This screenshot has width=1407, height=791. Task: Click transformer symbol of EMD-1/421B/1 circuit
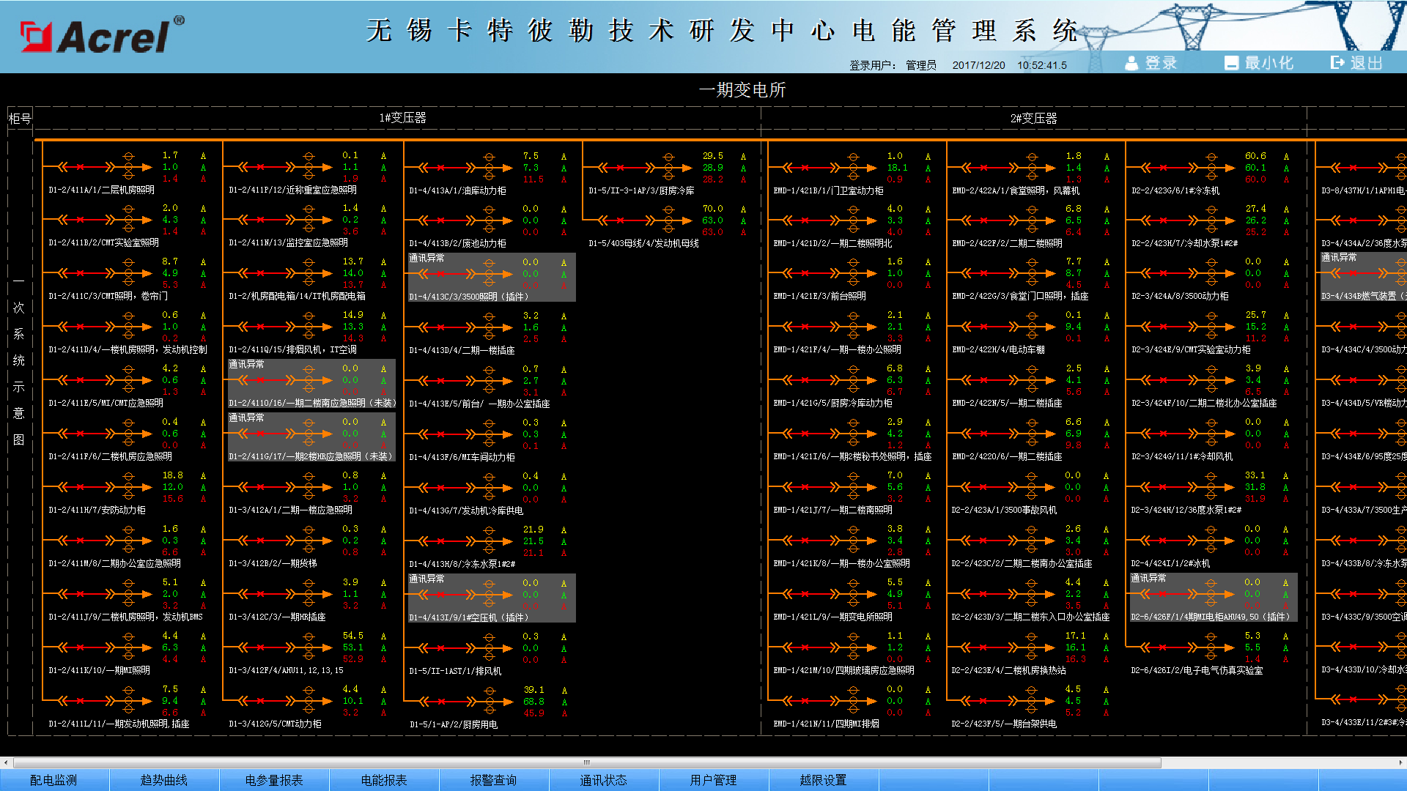pyautogui.click(x=852, y=168)
